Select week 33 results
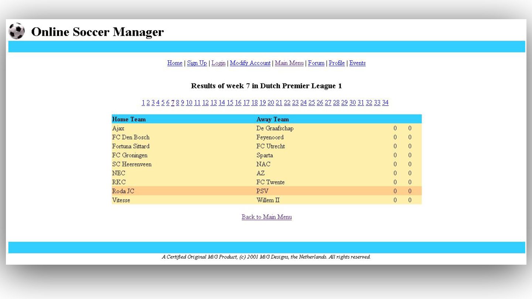 (377, 102)
